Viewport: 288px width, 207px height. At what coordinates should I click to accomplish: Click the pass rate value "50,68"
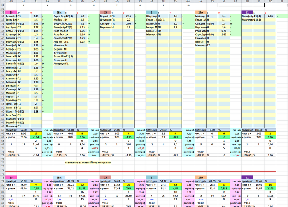coord(23,181)
